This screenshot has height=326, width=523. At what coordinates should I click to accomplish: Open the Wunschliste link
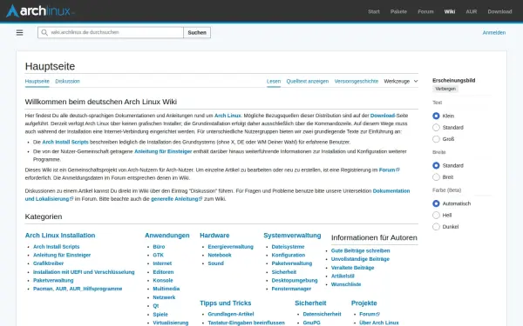point(346,284)
